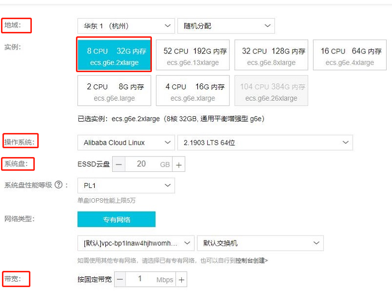The width and height of the screenshot is (392, 291).
Task: Click the ESSD云盘 label
Action: click(x=94, y=164)
